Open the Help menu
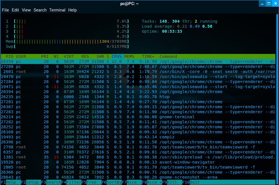 tap(72, 10)
